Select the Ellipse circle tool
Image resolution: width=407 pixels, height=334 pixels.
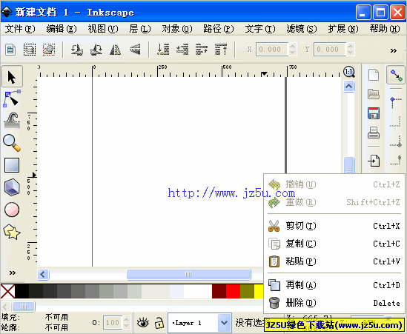pyautogui.click(x=12, y=210)
